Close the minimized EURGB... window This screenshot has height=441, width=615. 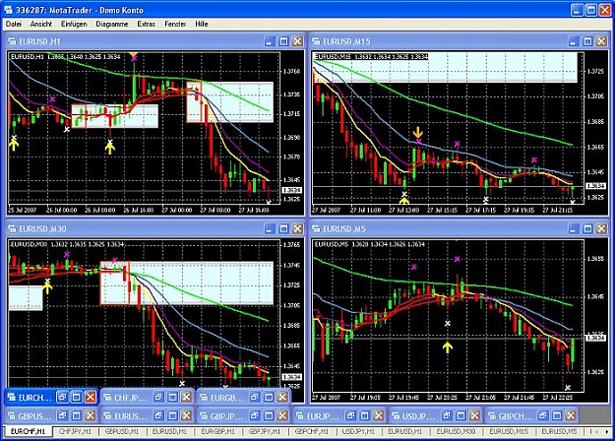click(282, 397)
